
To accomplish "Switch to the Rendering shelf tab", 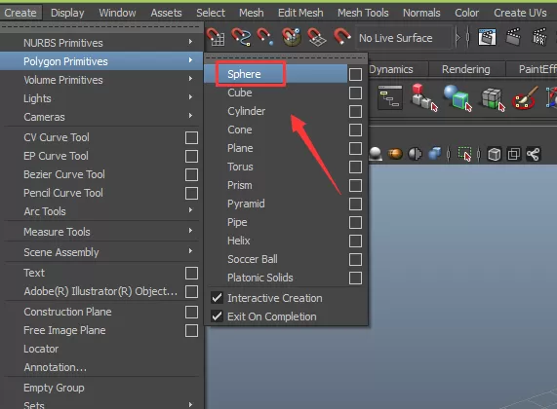I will [x=466, y=69].
